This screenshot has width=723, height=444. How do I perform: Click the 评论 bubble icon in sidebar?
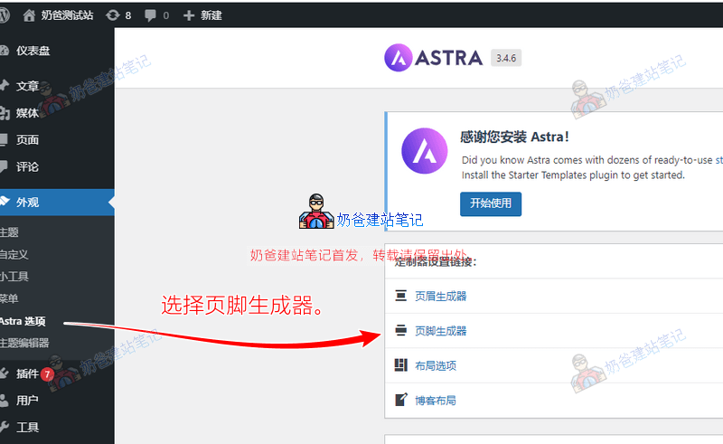[4, 166]
